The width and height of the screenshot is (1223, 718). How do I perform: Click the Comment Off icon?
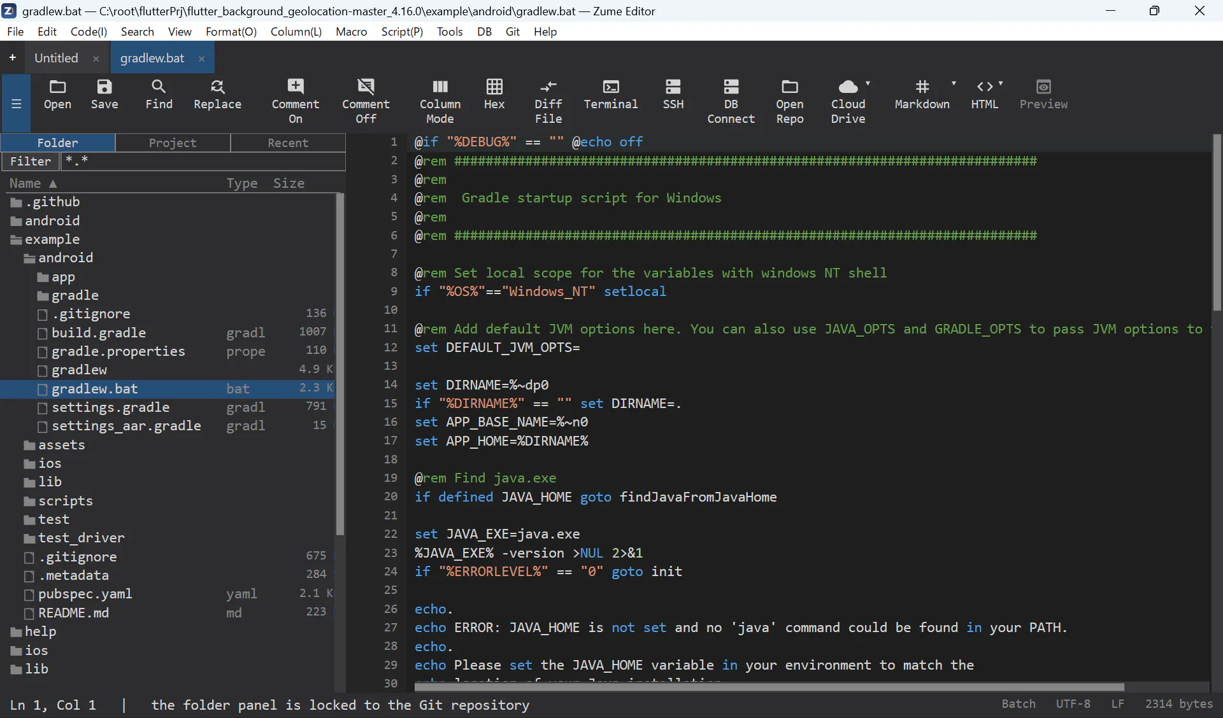pyautogui.click(x=366, y=102)
